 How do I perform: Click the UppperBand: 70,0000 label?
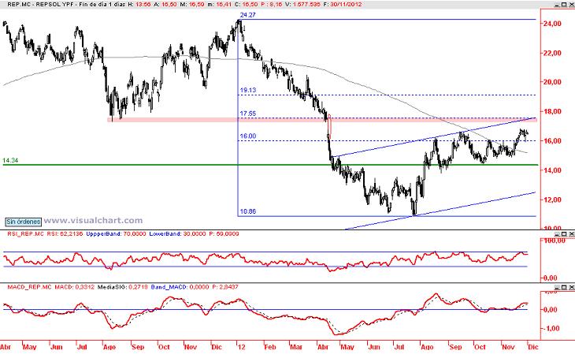click(116, 233)
